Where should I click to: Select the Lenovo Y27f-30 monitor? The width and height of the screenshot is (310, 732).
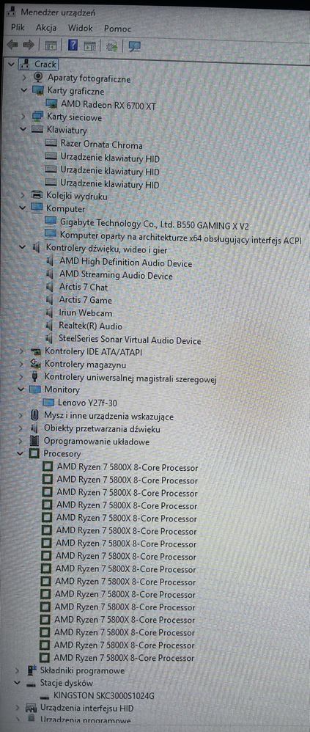(x=88, y=402)
